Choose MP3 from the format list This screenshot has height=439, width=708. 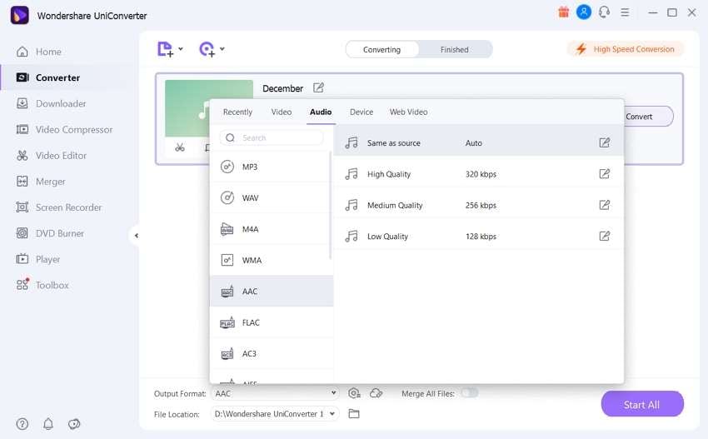(271, 167)
